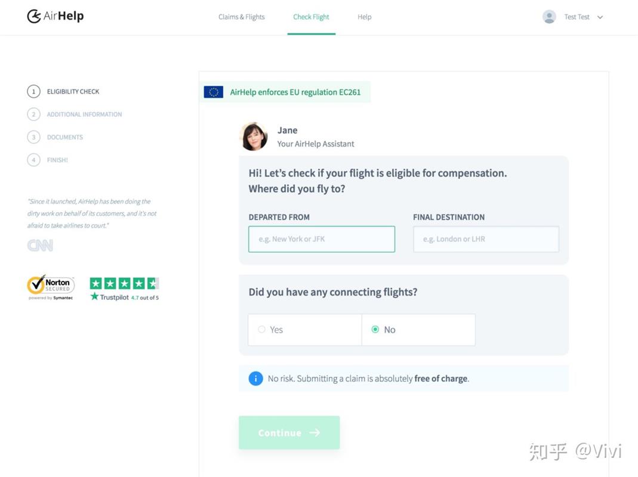638x477 pixels.
Task: Select No for connecting flights
Action: (x=375, y=330)
